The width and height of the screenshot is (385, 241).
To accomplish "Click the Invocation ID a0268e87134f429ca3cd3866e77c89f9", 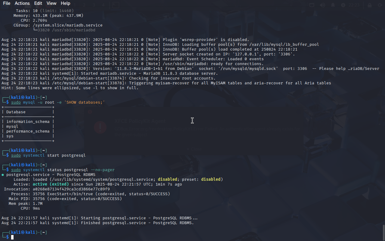I will pyautogui.click(x=71, y=189).
